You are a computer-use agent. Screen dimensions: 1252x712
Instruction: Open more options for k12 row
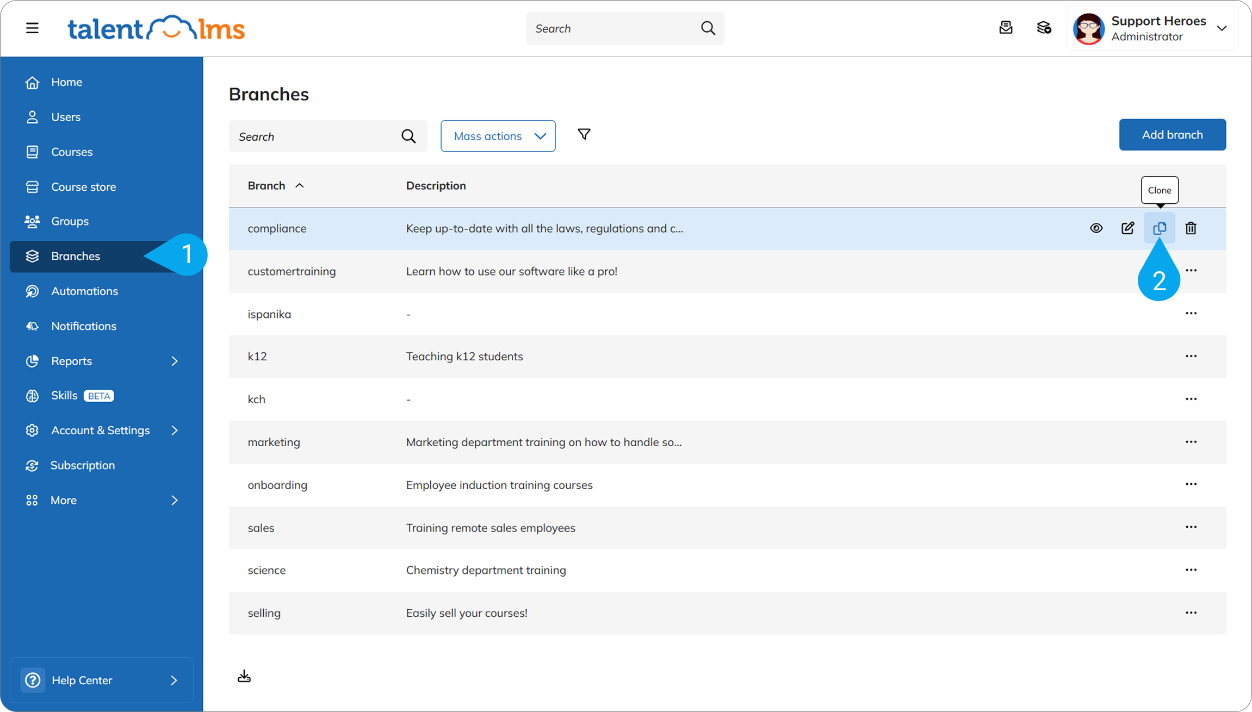(1191, 356)
